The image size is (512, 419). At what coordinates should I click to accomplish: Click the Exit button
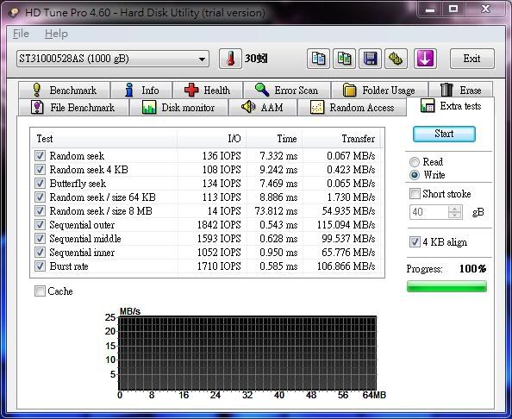pyautogui.click(x=471, y=59)
